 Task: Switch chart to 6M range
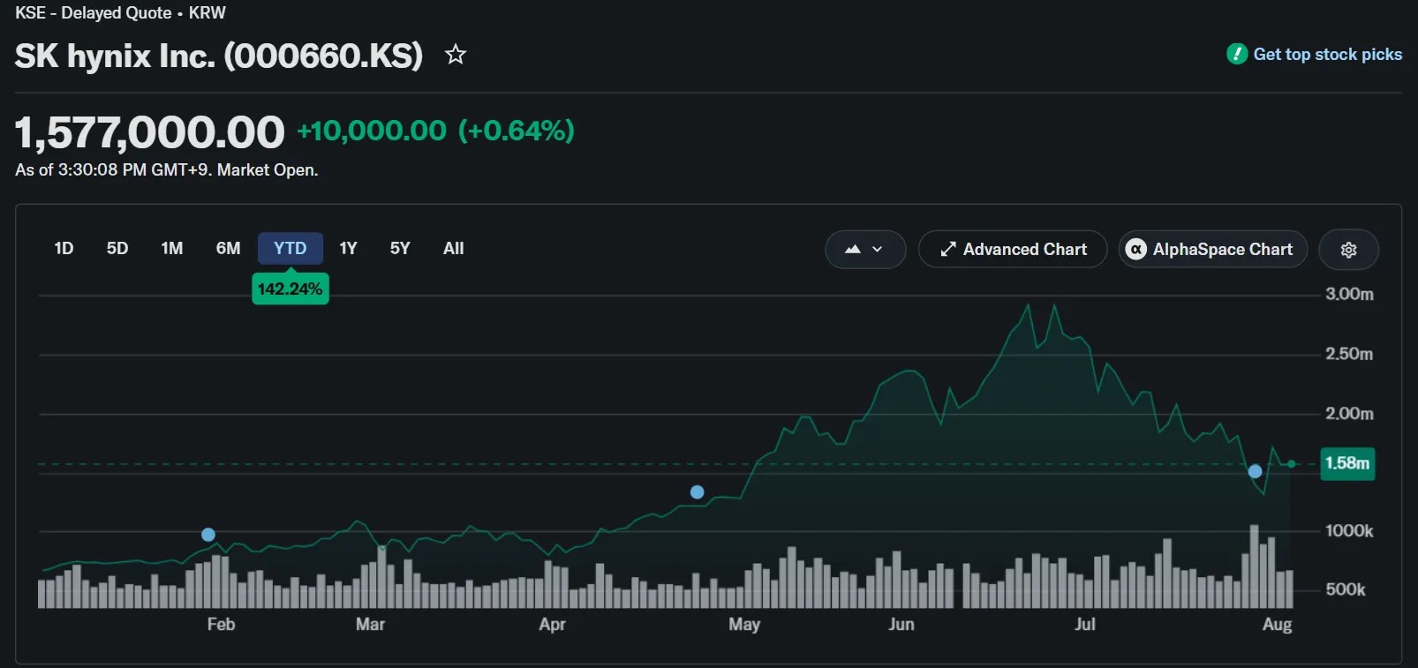coord(228,249)
